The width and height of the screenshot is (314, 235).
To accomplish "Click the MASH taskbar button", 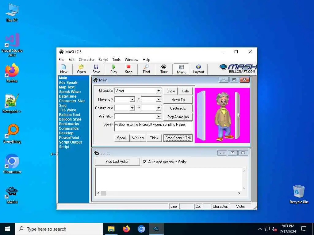I will pyautogui.click(x=156, y=229).
